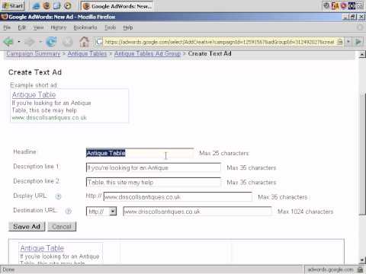Click the Show Desktop quick launch icon
Image resolution: width=366 pixels, height=274 pixels.
(x=57, y=5)
